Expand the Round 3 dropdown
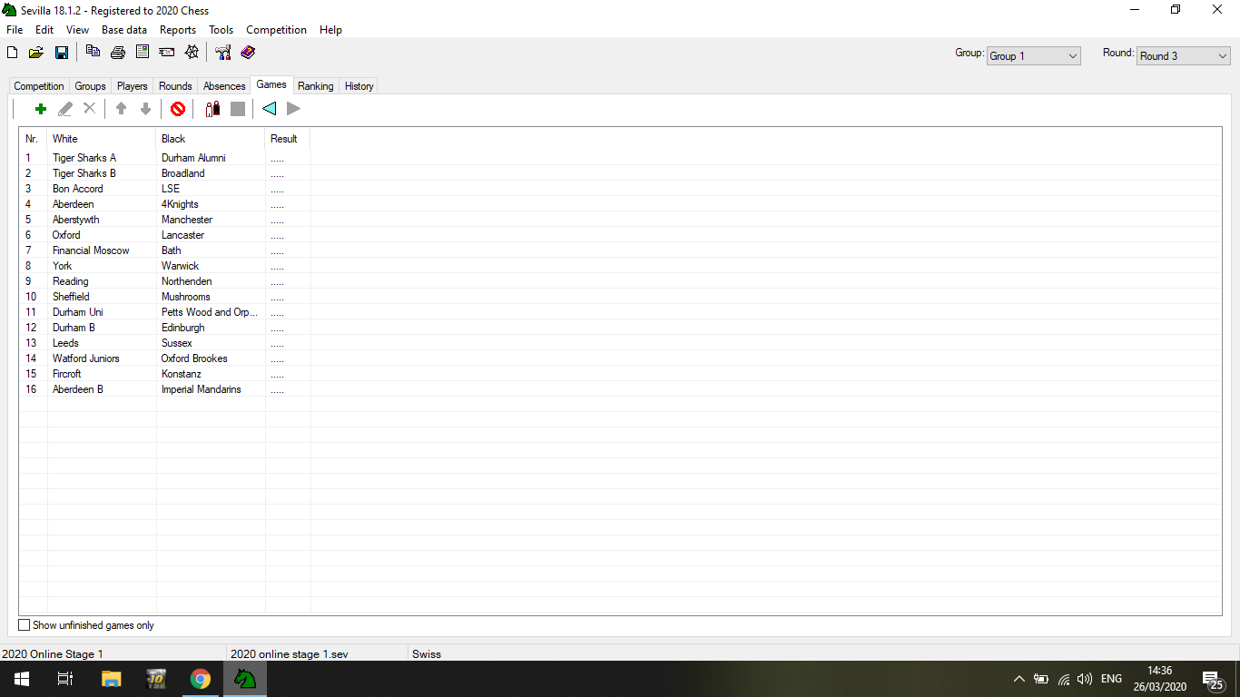The height and width of the screenshot is (697, 1240). [x=1184, y=56]
